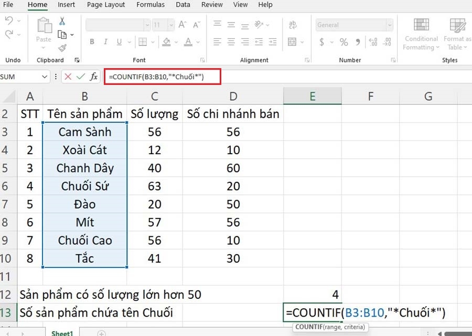Open Number dialog launcher
Image resolution: width=472 pixels, height=336 pixels.
(x=393, y=60)
